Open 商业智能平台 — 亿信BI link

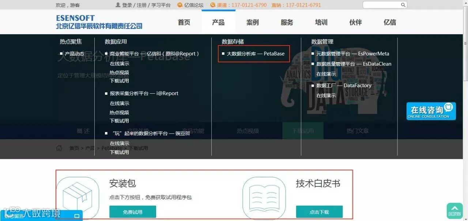(154, 54)
